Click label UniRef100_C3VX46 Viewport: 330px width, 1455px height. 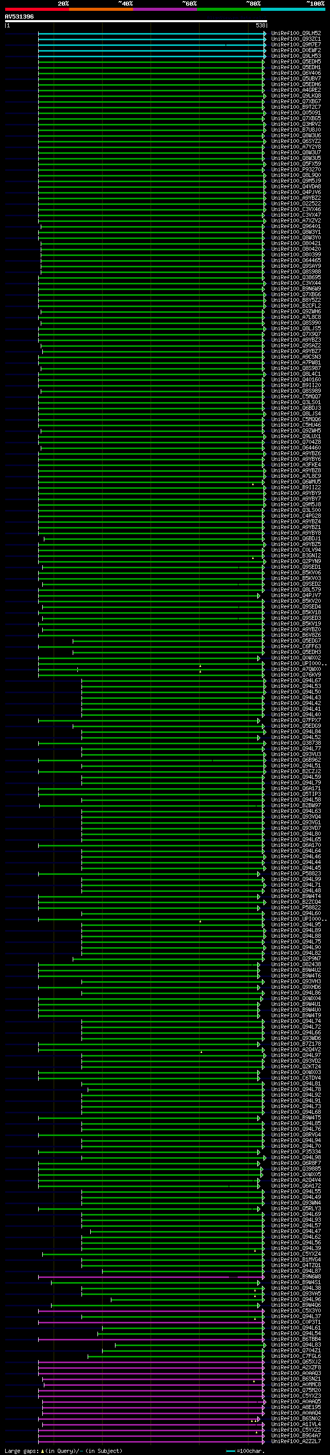click(x=295, y=209)
